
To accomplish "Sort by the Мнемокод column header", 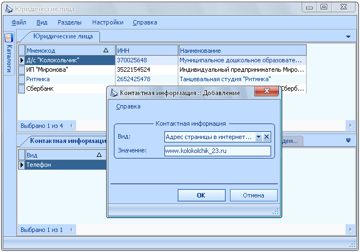I will 70,51.
